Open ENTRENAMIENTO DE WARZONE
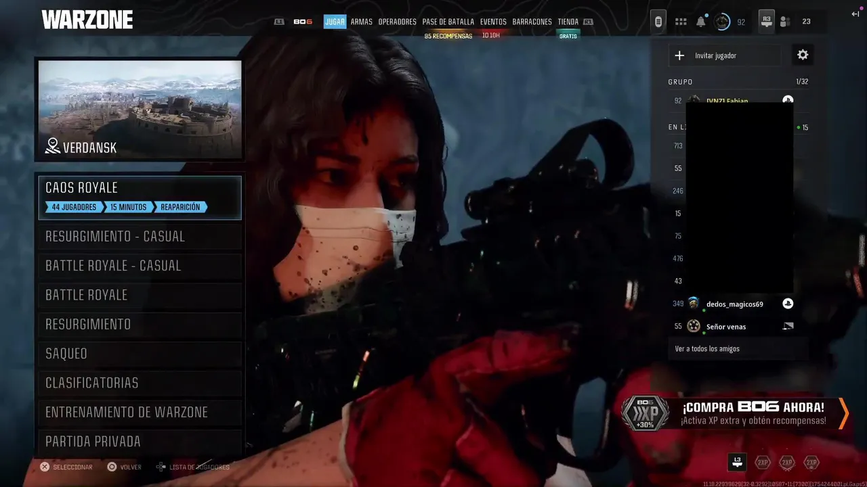Screen dimensions: 867x487 coord(140,412)
